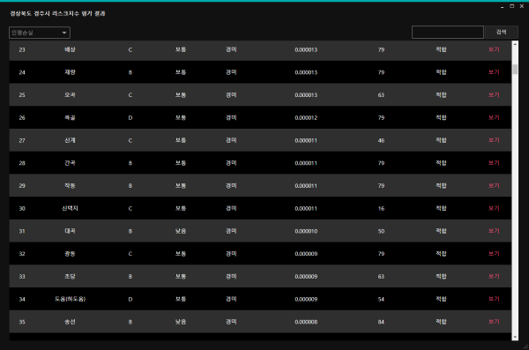The height and width of the screenshot is (350, 529).
Task: Minimize the risk index result window
Action: point(503,6)
